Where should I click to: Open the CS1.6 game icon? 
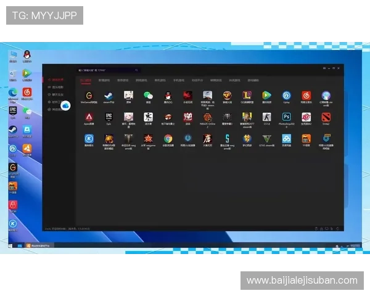pos(266,117)
